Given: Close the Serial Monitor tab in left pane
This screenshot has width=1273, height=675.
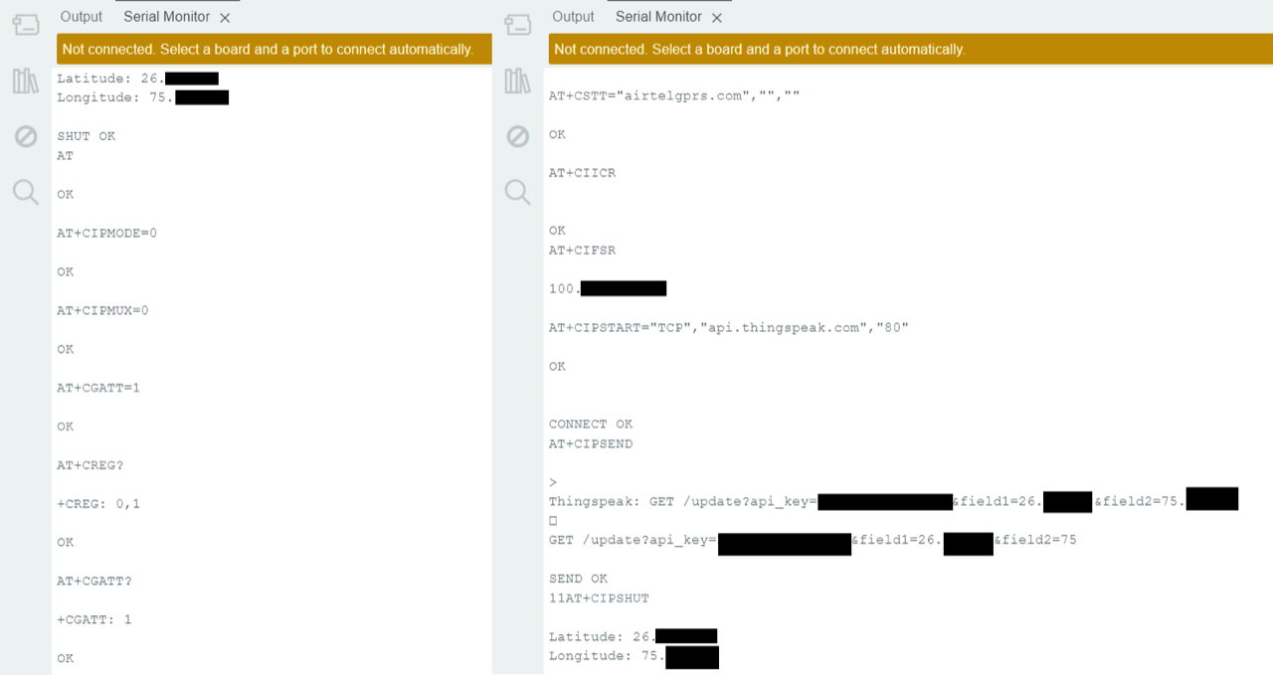Looking at the screenshot, I should point(225,18).
